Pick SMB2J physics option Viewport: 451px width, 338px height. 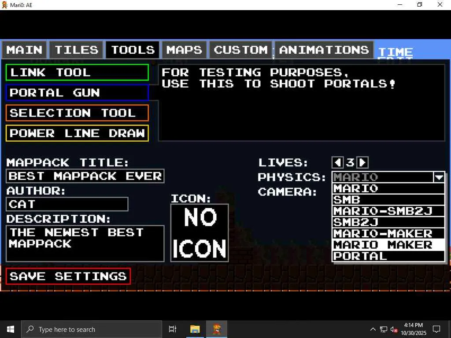pos(388,222)
